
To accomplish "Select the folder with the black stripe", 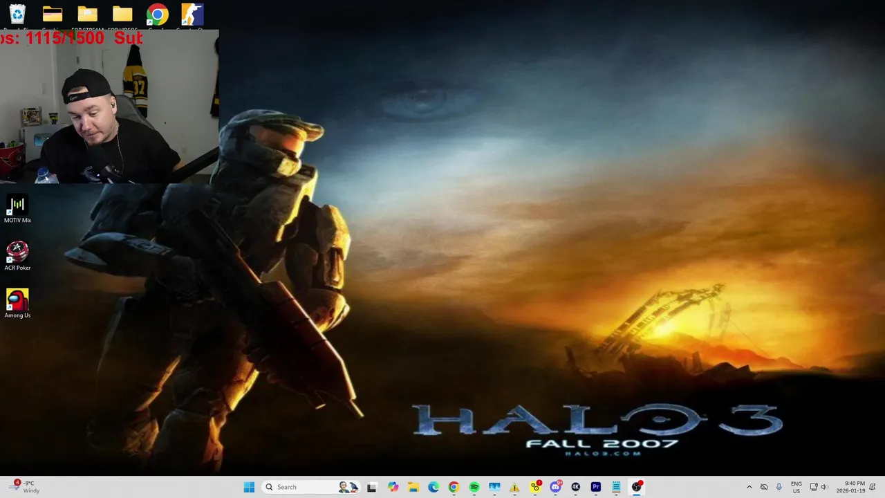I will [x=53, y=15].
